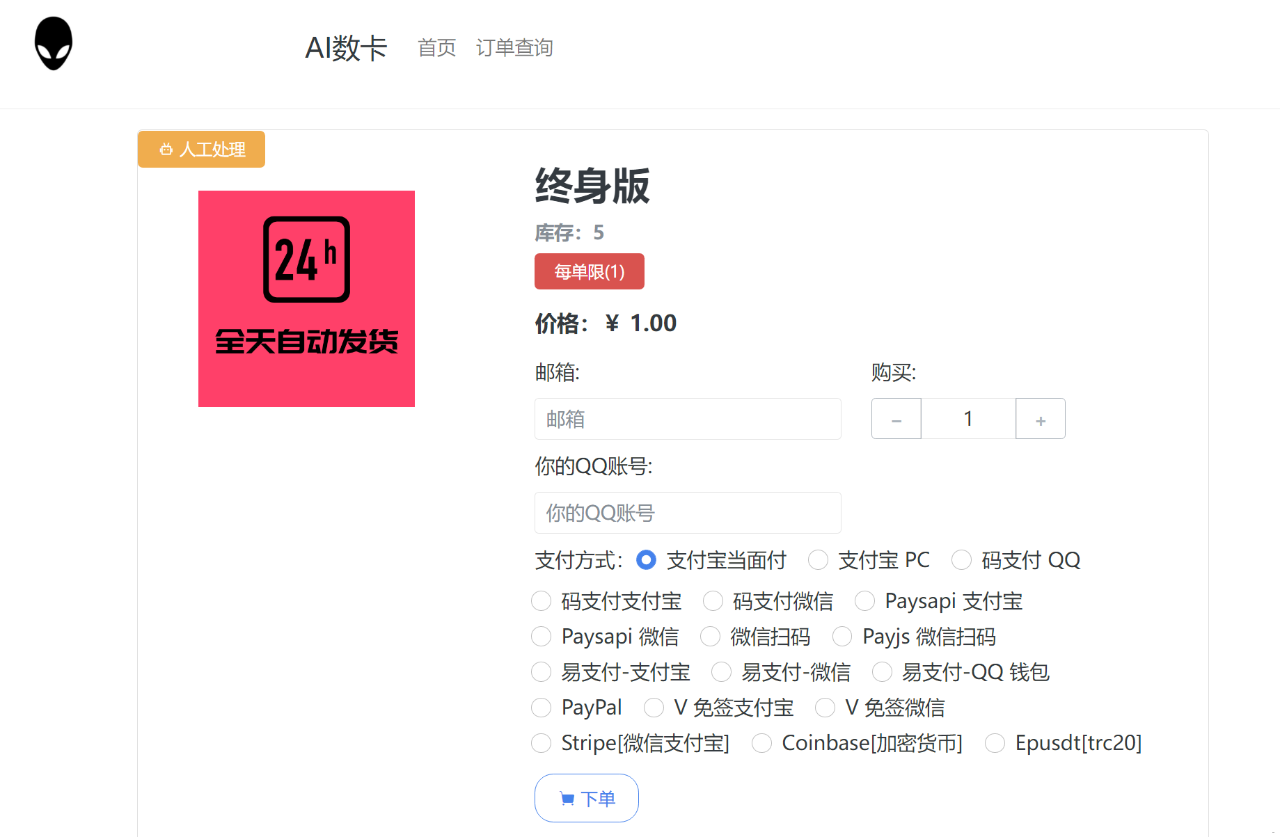Viewport: 1280px width, 837px height.
Task: Focus the 邮箱 email input field
Action: pos(687,419)
